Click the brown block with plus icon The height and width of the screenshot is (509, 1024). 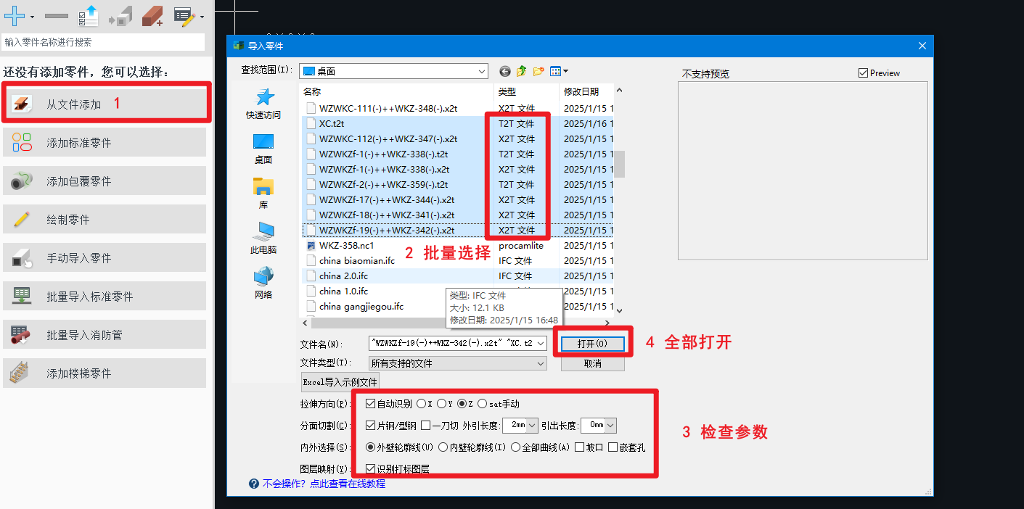152,15
